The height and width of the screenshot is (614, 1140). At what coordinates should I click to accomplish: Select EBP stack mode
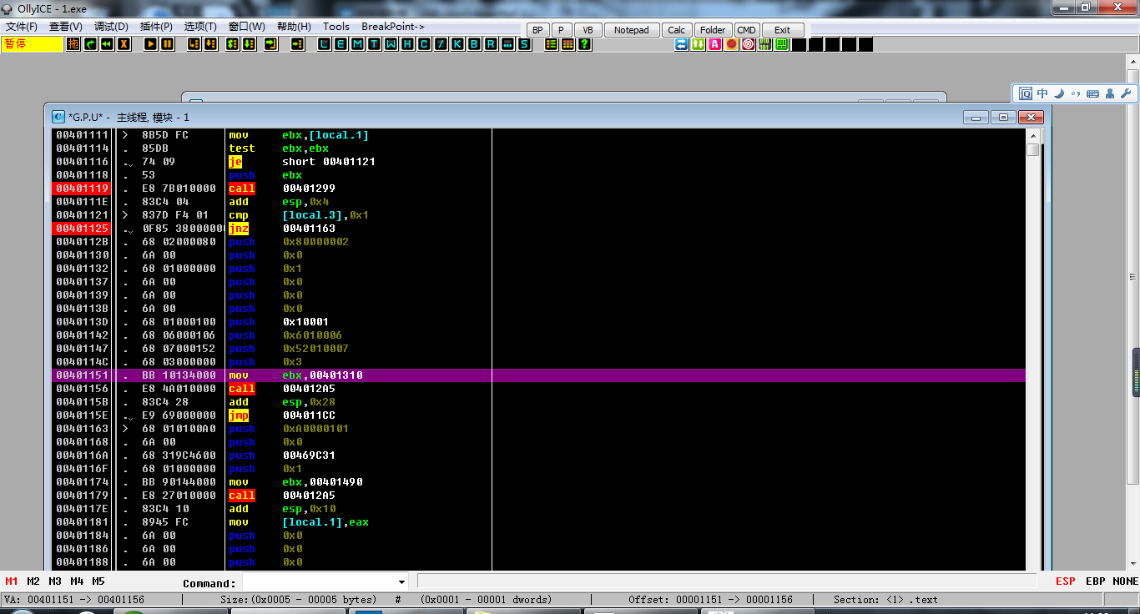tap(1096, 581)
